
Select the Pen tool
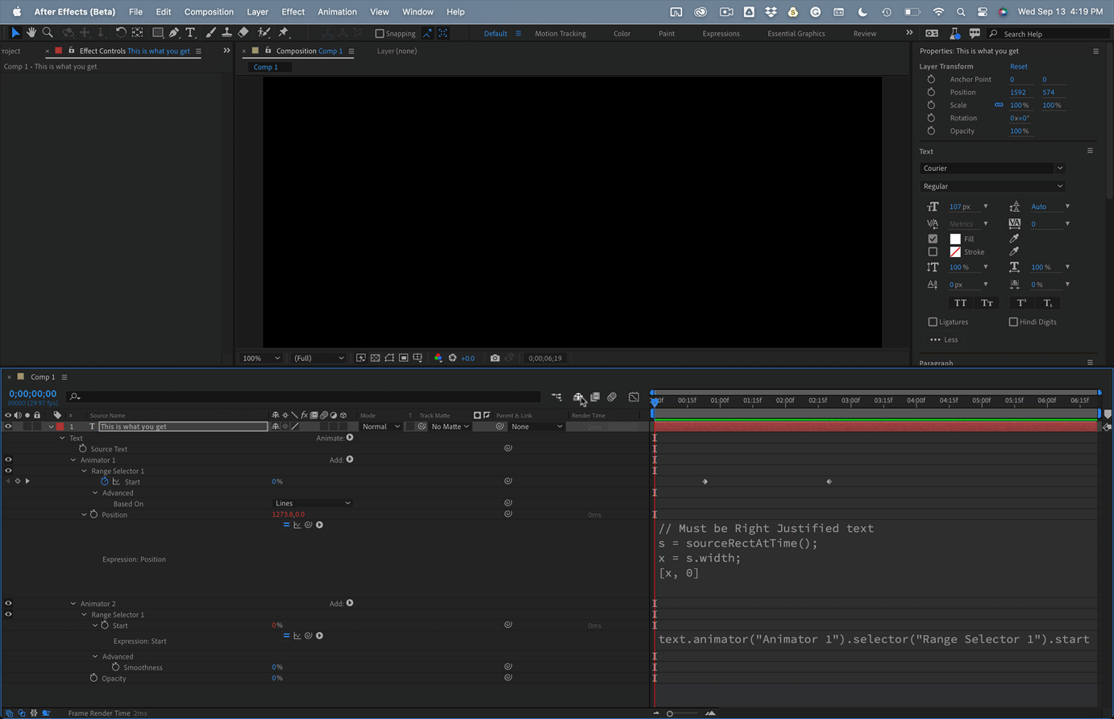click(174, 33)
